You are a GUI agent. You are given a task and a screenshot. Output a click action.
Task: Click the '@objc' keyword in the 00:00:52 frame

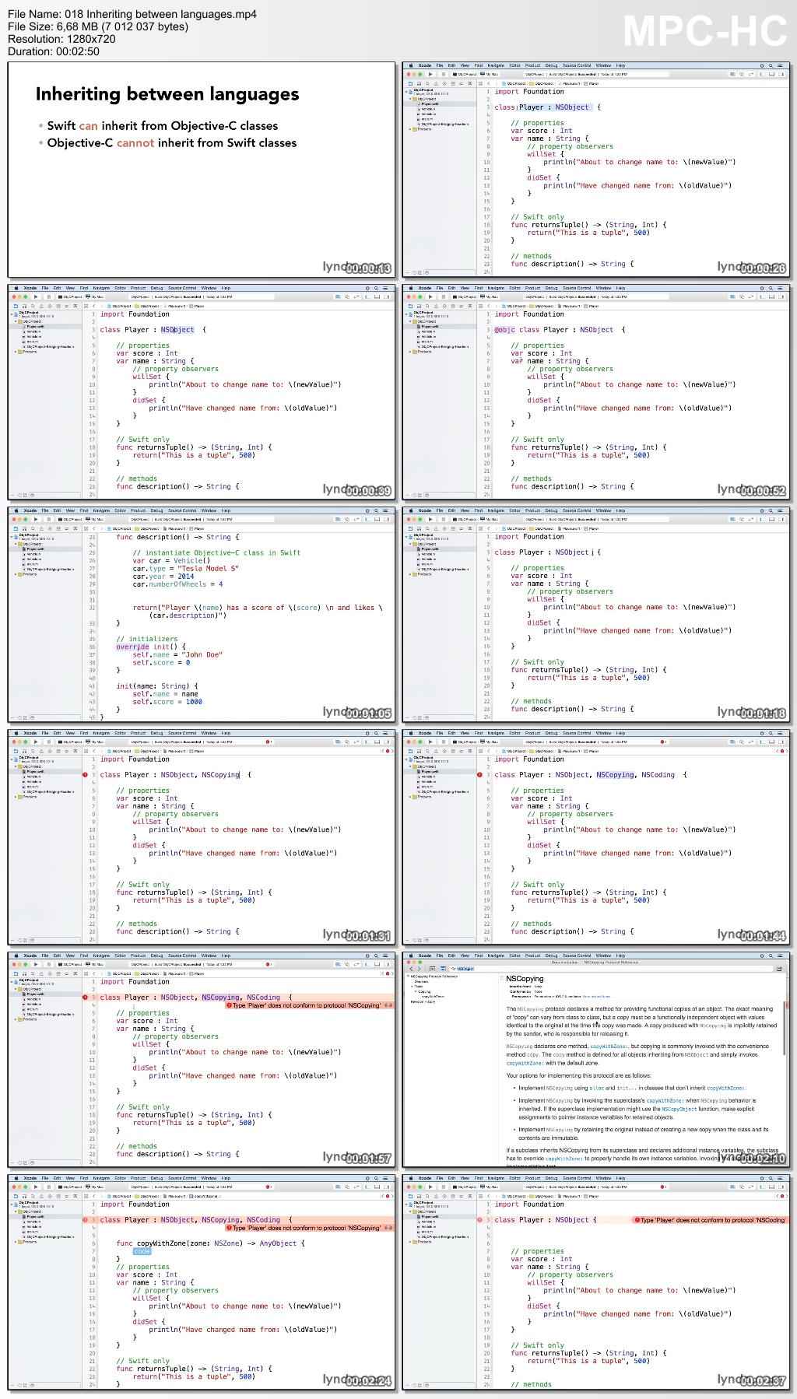click(503, 330)
